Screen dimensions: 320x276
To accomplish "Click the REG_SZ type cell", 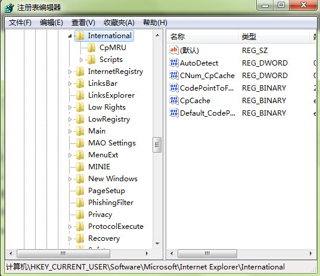I will point(254,51).
